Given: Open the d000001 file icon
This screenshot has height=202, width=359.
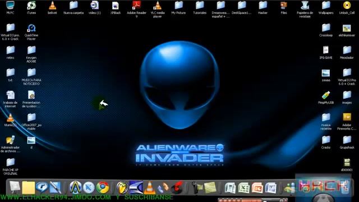Looking at the screenshot, I should 347,163.
